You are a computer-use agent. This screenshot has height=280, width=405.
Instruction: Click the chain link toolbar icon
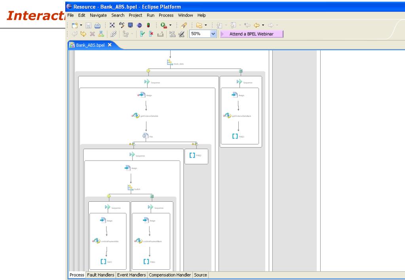[113, 34]
